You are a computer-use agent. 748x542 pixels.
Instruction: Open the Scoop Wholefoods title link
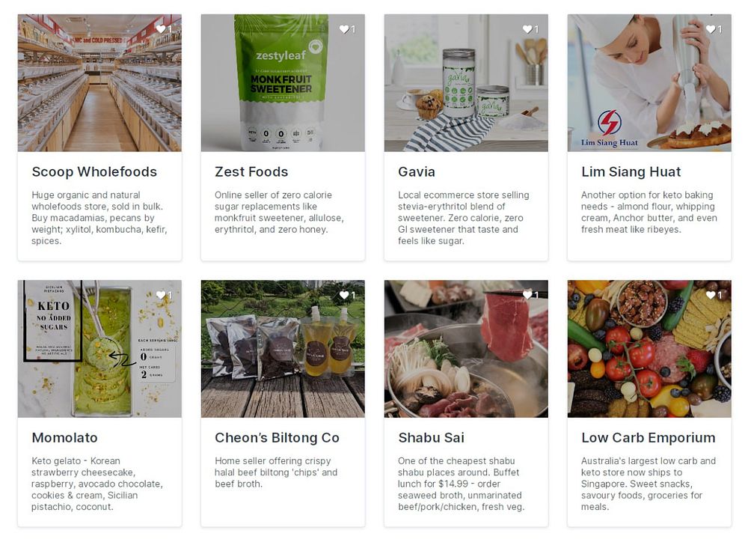pyautogui.click(x=94, y=172)
